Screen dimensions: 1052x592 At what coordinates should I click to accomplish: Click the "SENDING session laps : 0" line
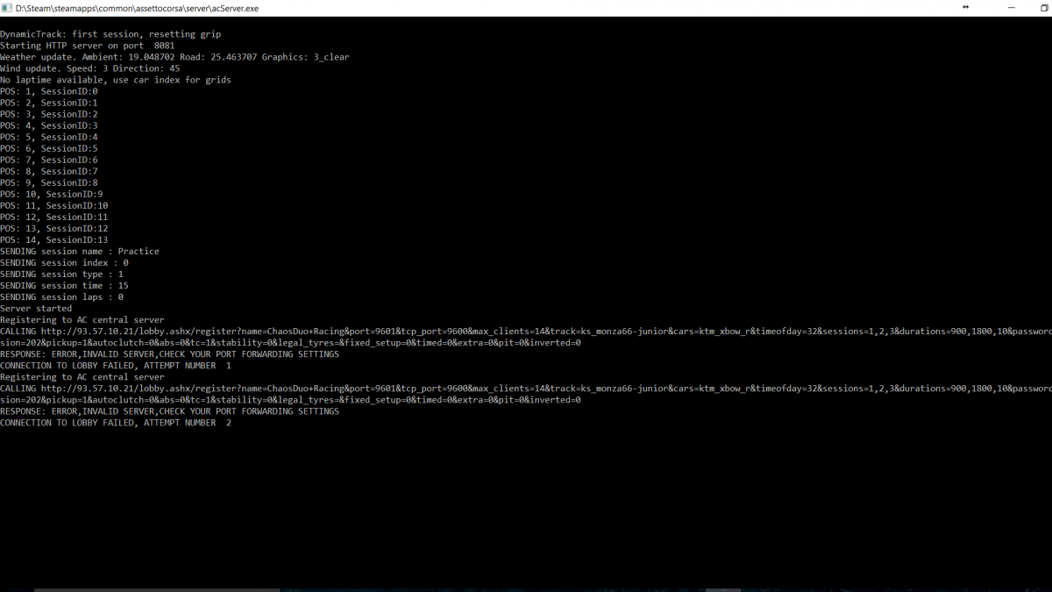pos(61,297)
